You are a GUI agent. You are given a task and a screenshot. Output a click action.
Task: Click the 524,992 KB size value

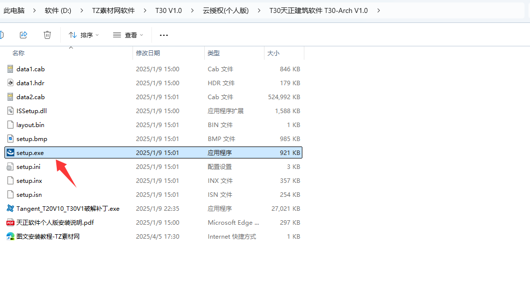coord(284,97)
